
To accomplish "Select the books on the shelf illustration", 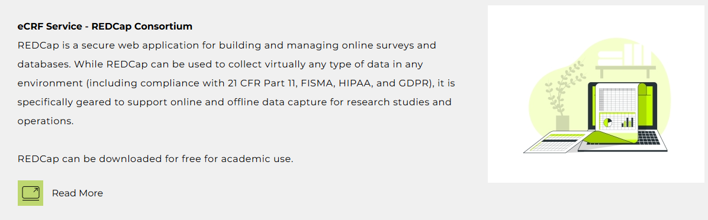I will pyautogui.click(x=624, y=54).
